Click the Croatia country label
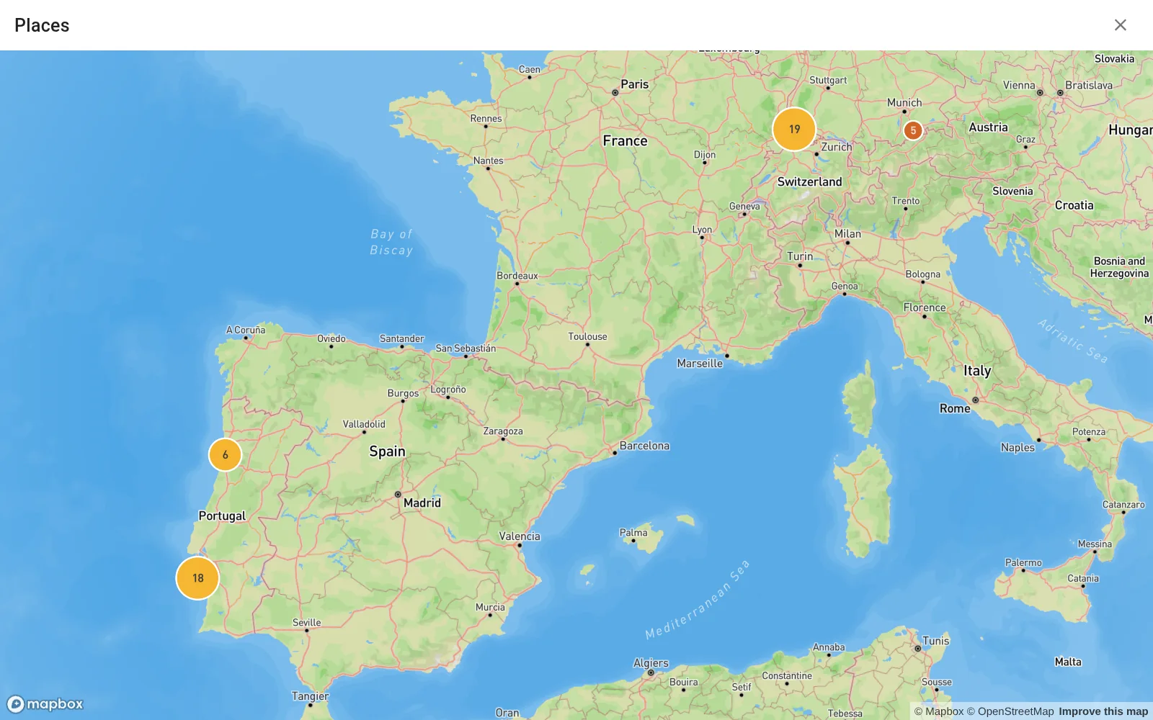Viewport: 1153px width, 720px height. point(1074,205)
